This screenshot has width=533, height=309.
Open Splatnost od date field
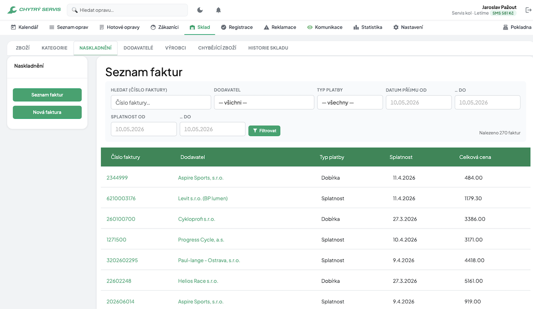[144, 129]
